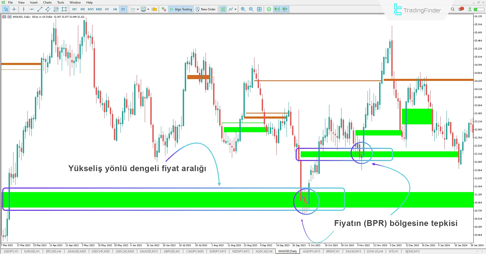Switch to the XAUUSD,M15 chart tab

pos(149,251)
